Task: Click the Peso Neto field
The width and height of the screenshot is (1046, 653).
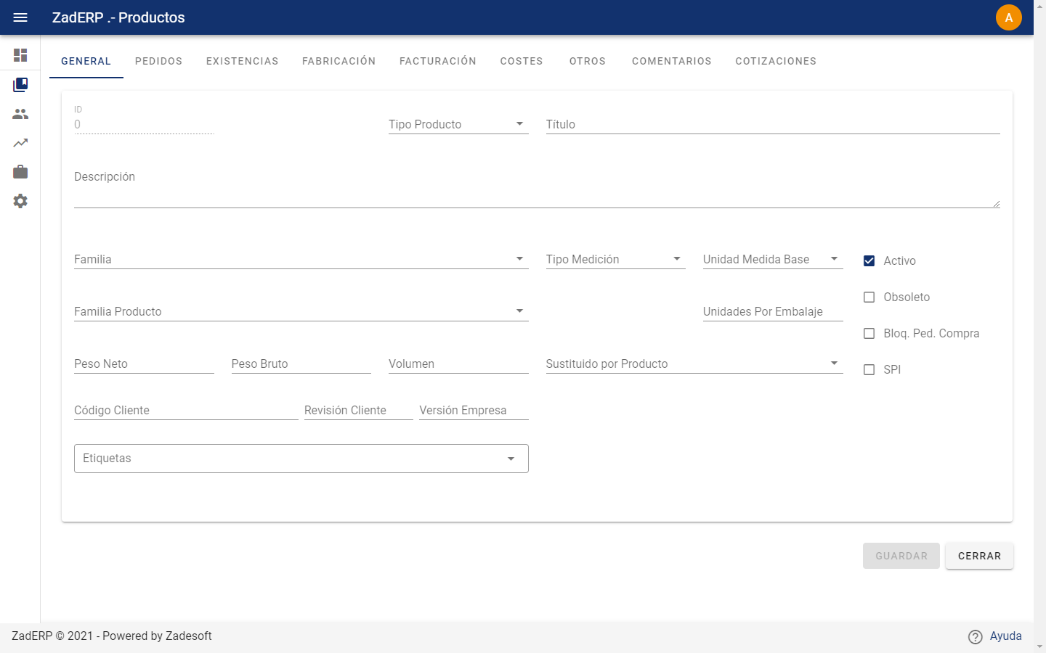Action: coord(144,364)
